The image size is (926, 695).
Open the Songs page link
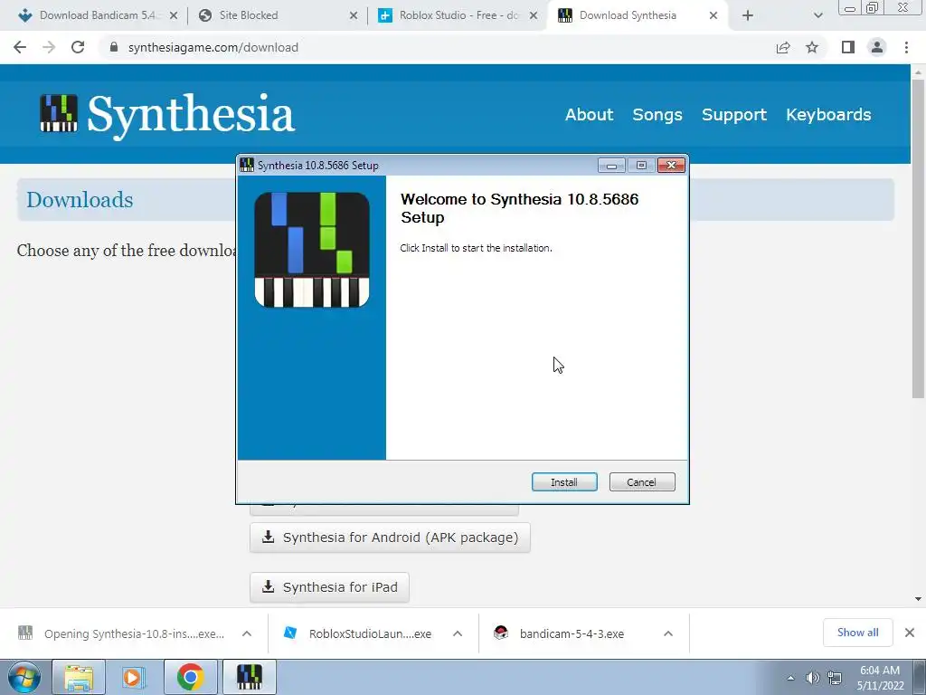(x=657, y=115)
